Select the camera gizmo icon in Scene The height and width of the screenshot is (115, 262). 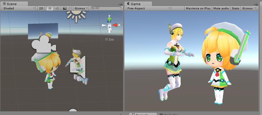pyautogui.click(x=44, y=44)
